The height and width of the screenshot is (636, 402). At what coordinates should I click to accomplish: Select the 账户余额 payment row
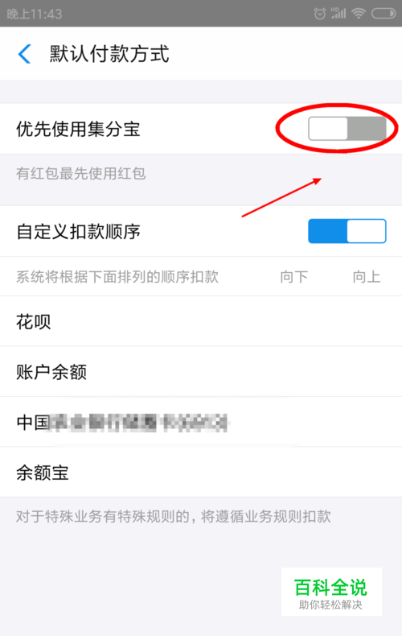(x=201, y=372)
